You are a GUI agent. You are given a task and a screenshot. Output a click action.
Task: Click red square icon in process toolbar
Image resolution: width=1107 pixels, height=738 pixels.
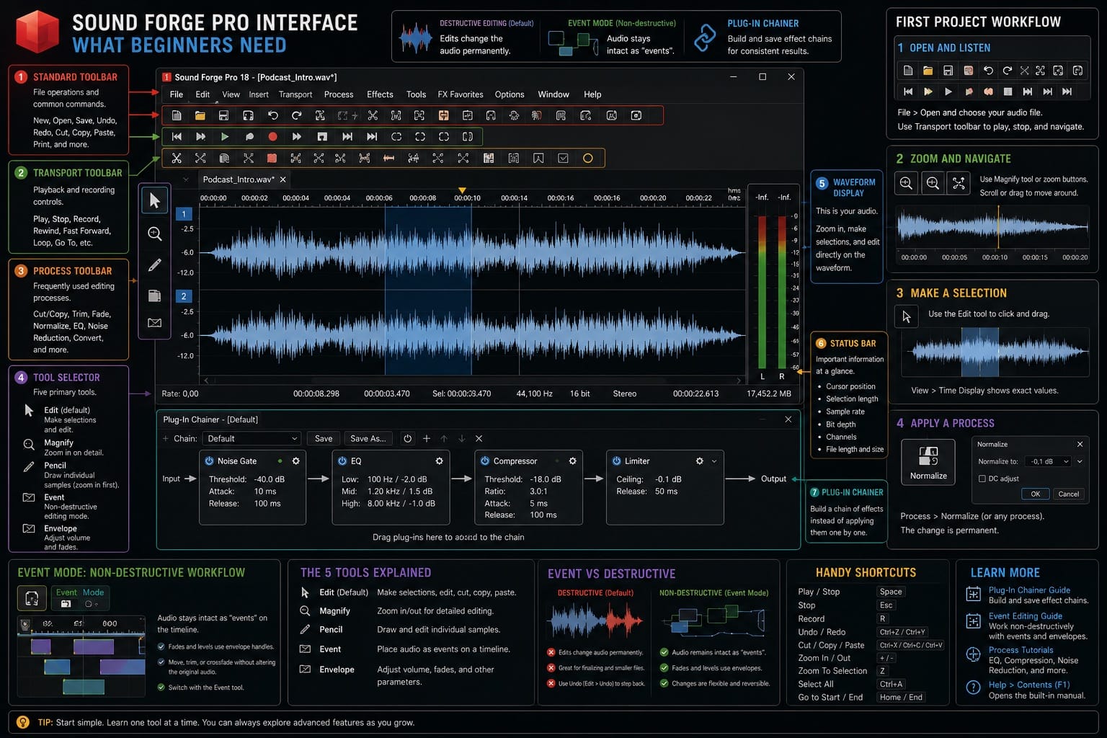coord(272,158)
